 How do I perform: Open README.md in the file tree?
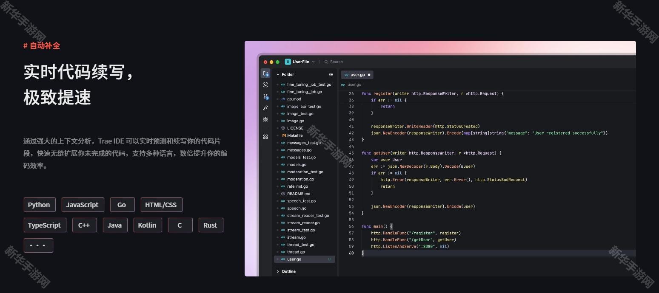[298, 194]
